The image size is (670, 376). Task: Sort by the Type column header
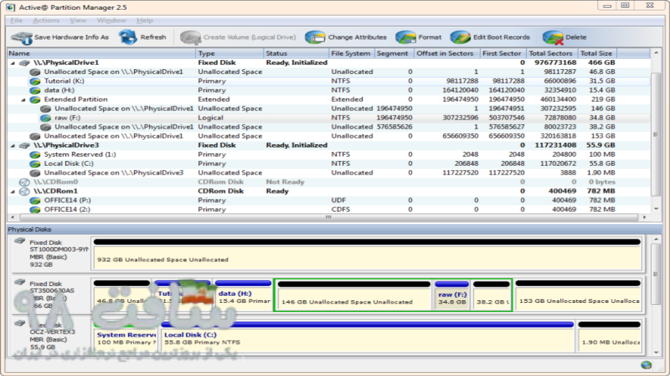[x=230, y=54]
